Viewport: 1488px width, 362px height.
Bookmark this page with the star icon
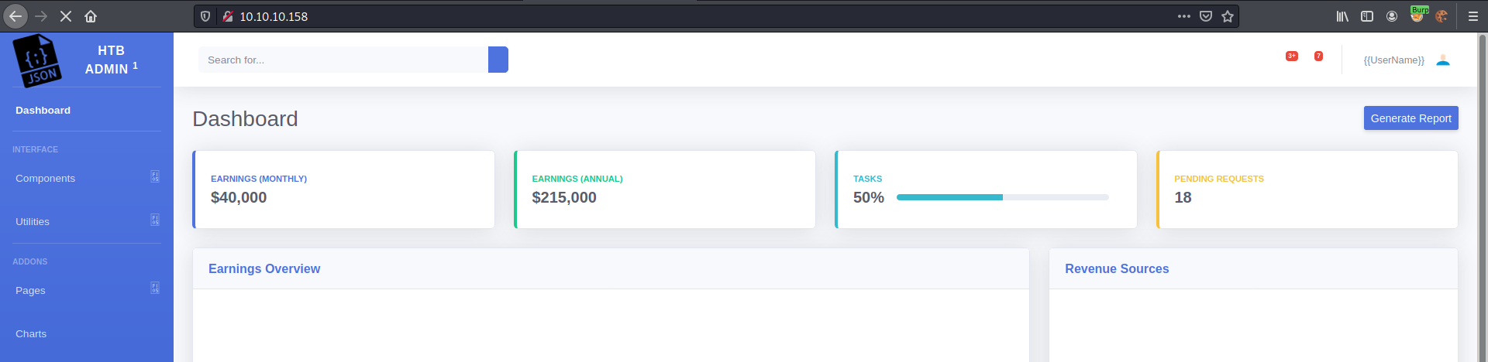(x=1228, y=16)
